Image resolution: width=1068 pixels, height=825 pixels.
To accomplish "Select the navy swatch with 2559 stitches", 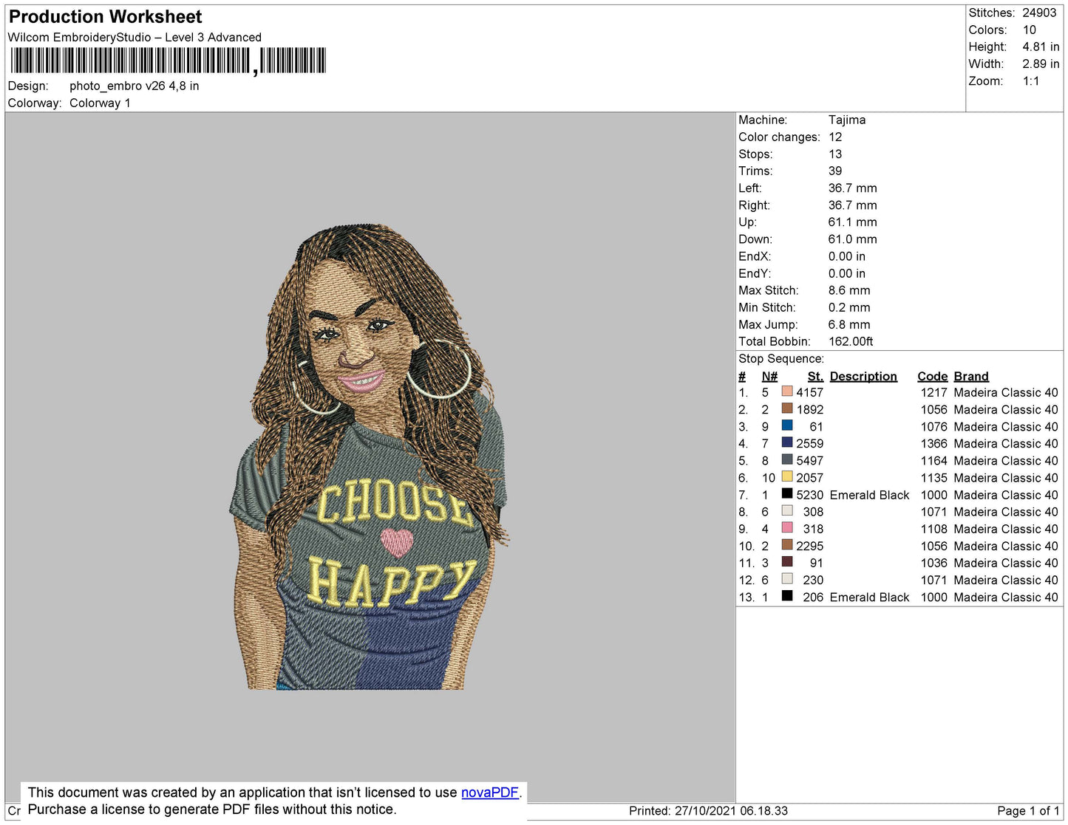I will 787,442.
